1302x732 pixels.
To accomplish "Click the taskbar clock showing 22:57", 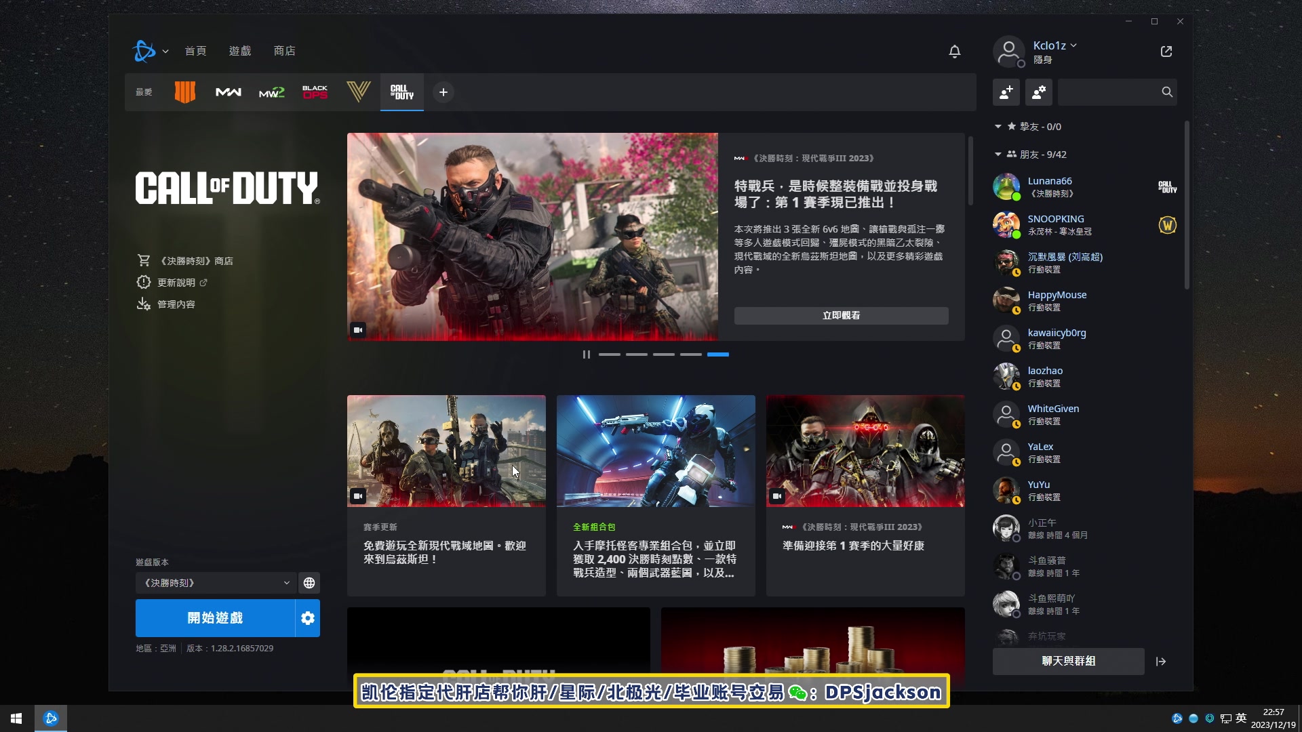I will (x=1273, y=718).
